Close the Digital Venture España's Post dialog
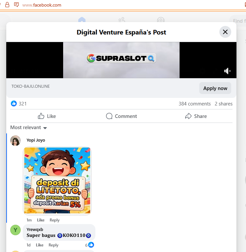 225,32
